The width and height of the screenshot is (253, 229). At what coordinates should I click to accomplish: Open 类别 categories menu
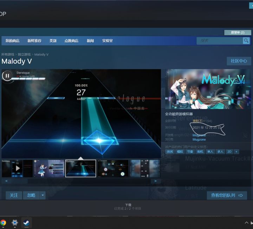[53, 41]
